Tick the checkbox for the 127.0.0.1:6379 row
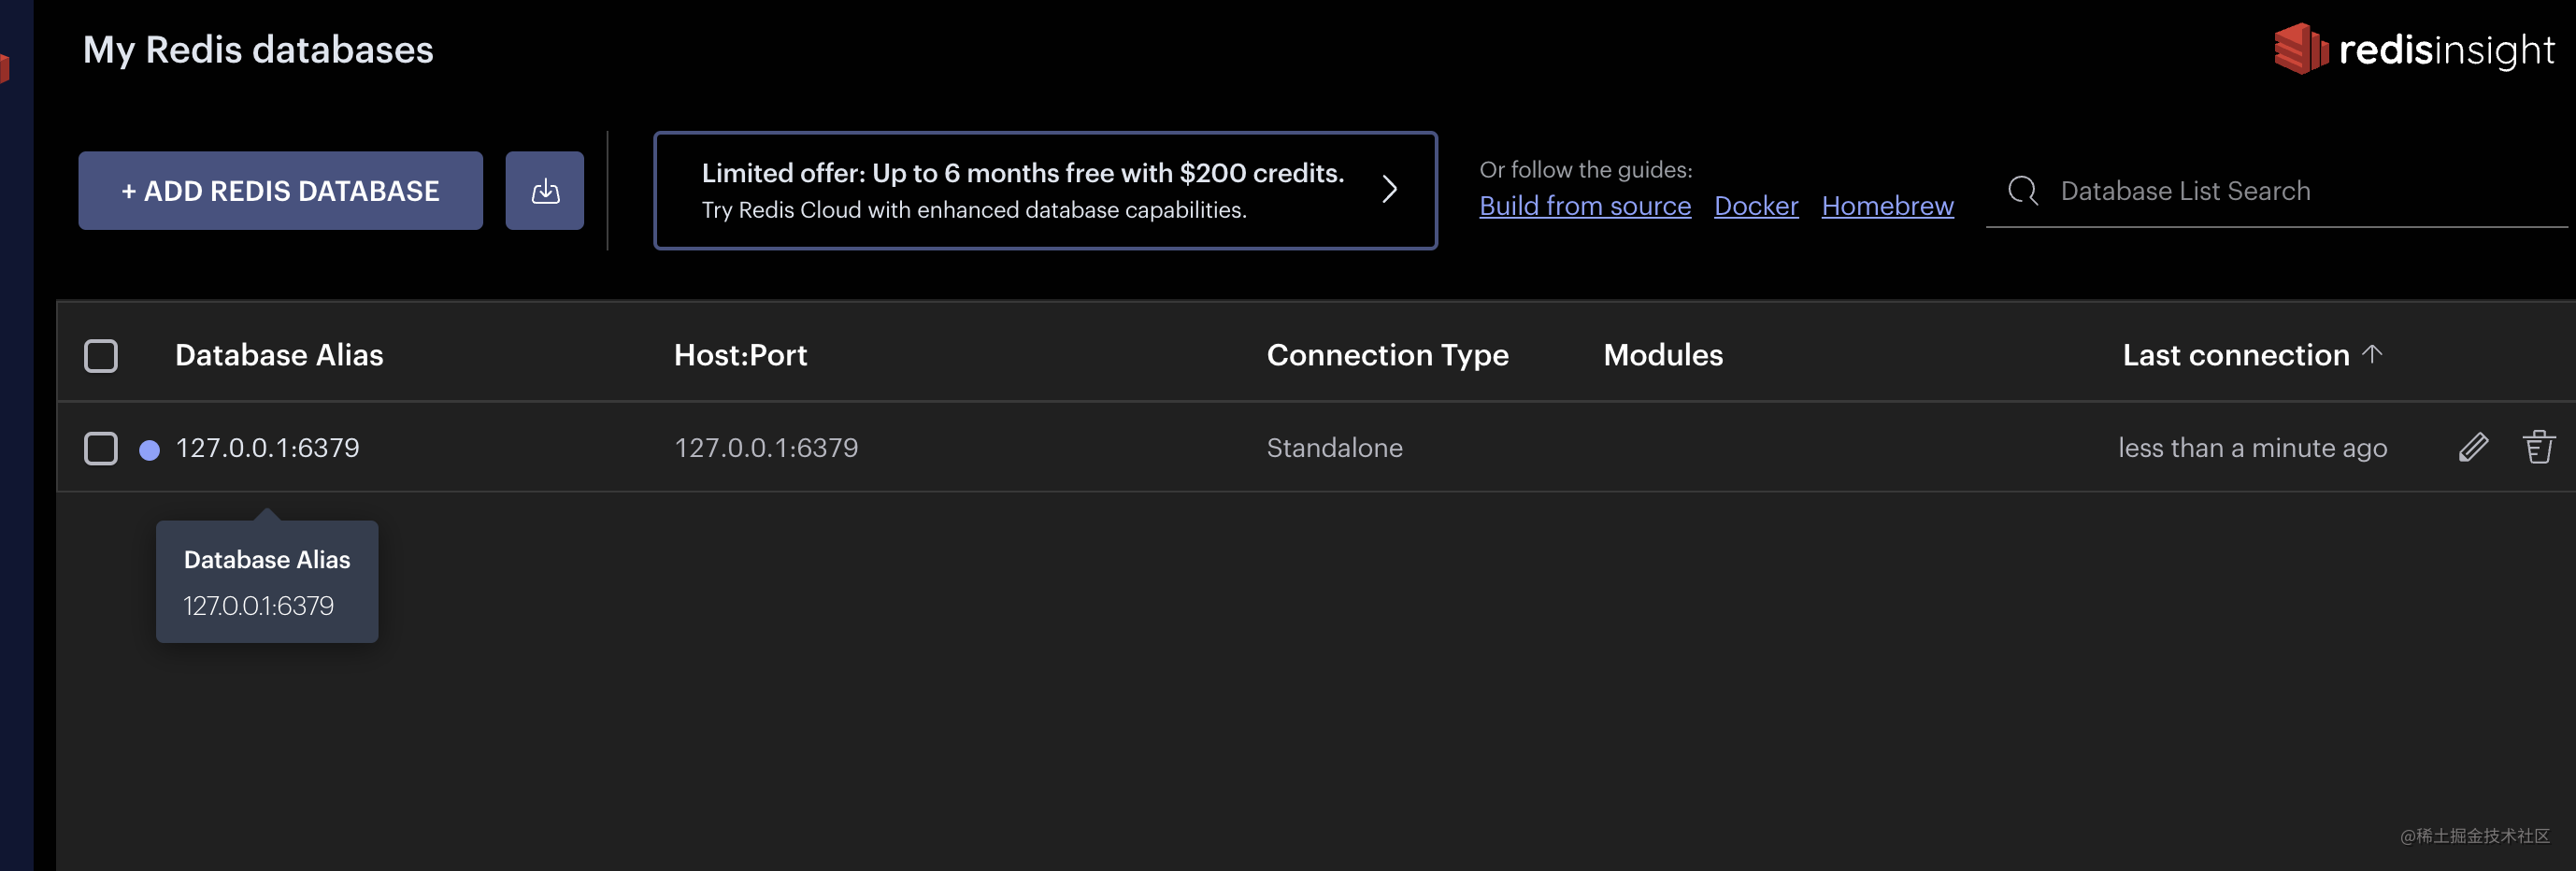 101,448
